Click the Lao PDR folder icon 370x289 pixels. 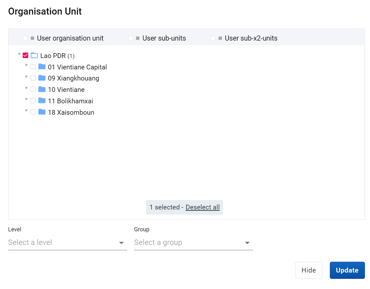point(34,55)
